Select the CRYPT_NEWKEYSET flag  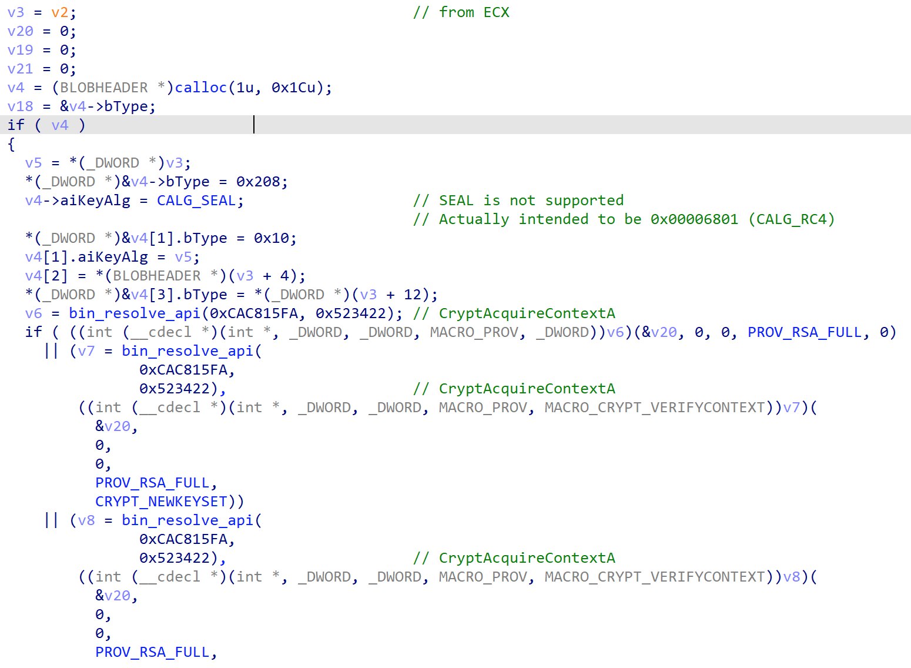point(161,502)
